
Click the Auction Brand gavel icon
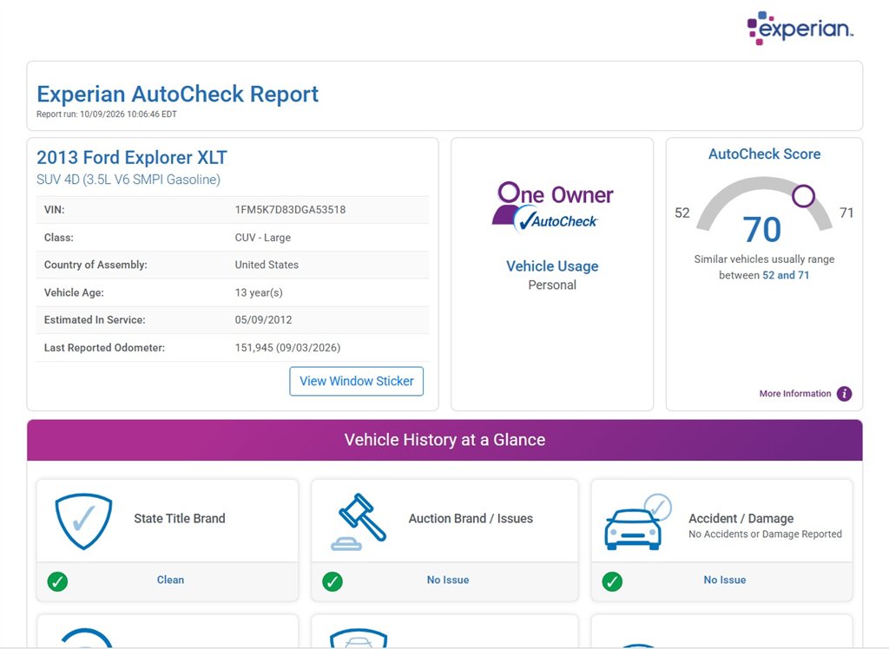click(359, 521)
